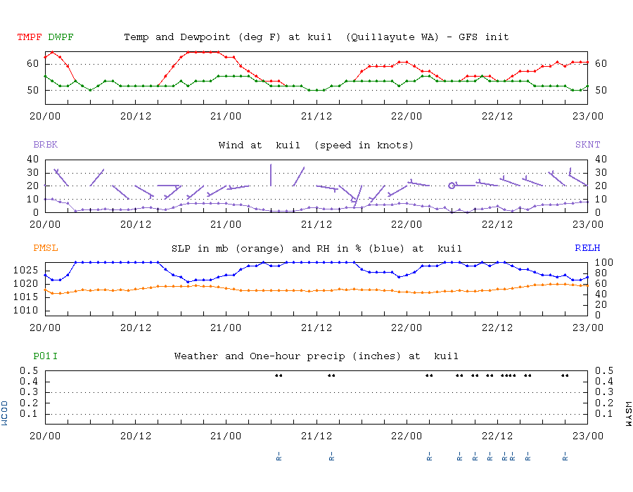Image resolution: width=633 pixels, height=492 pixels.
Task: Click 21/12 on temperature chart axis
Action: point(316,117)
